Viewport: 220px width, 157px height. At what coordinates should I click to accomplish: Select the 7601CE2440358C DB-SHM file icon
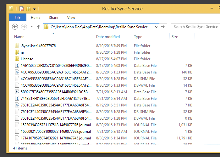(17, 111)
